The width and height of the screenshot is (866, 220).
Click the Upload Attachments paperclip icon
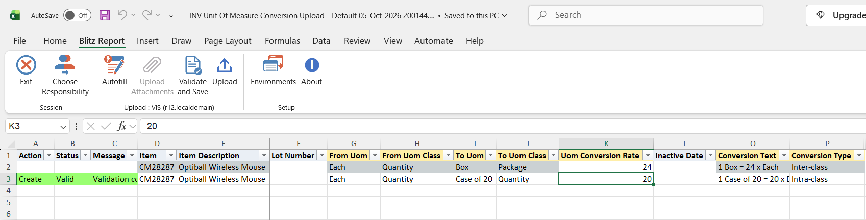(152, 65)
